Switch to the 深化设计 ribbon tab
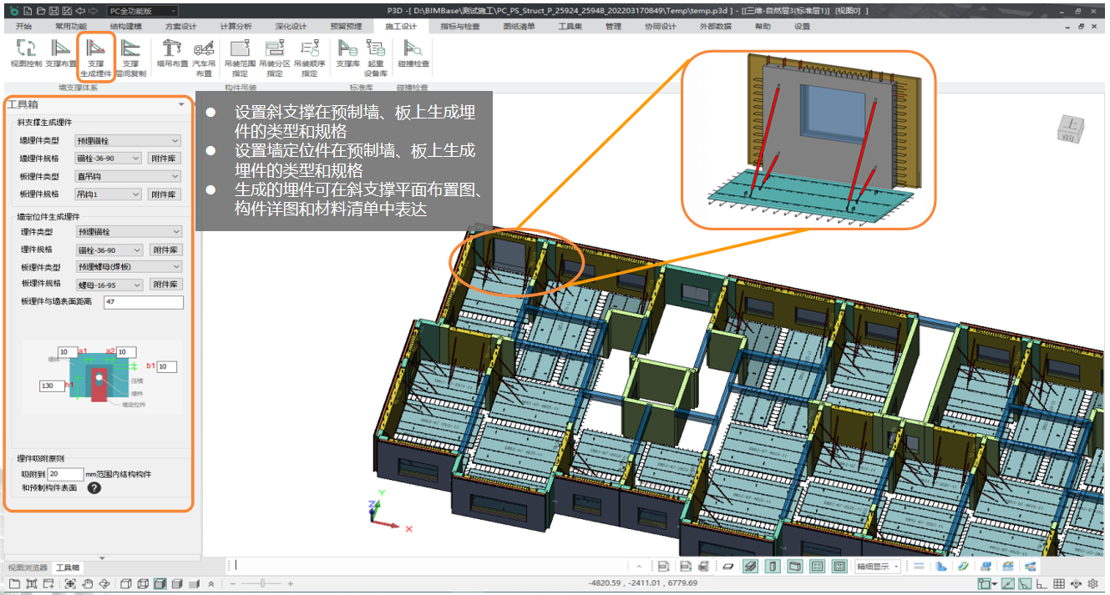Image resolution: width=1110 pixels, height=595 pixels. pos(291,26)
